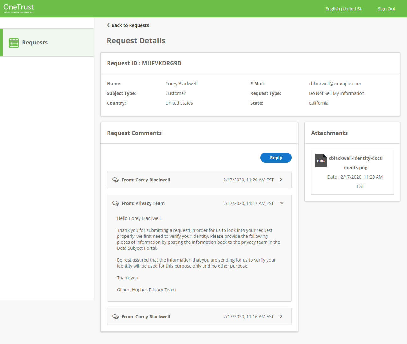This screenshot has height=344, width=407.
Task: Open the English (United States) language dropdown
Action: (343, 8)
